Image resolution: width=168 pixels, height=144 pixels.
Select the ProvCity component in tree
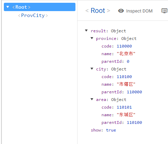(33, 15)
